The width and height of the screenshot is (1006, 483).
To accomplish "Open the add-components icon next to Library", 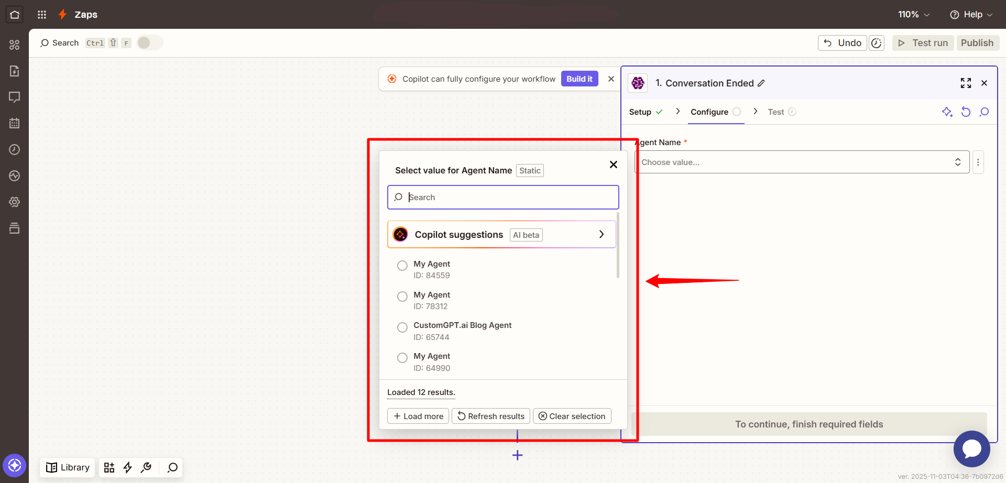I will point(109,467).
